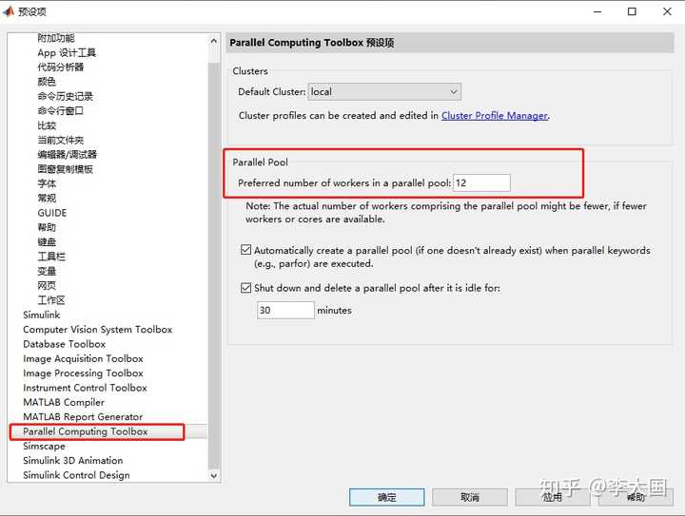
Task: Click the 确定 button
Action: pos(386,497)
